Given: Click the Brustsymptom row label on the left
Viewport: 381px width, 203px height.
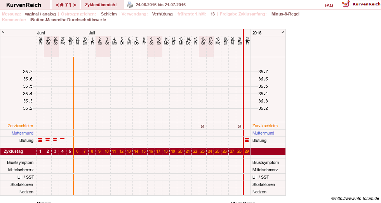Looking at the screenshot, I should pyautogui.click(x=20, y=162).
